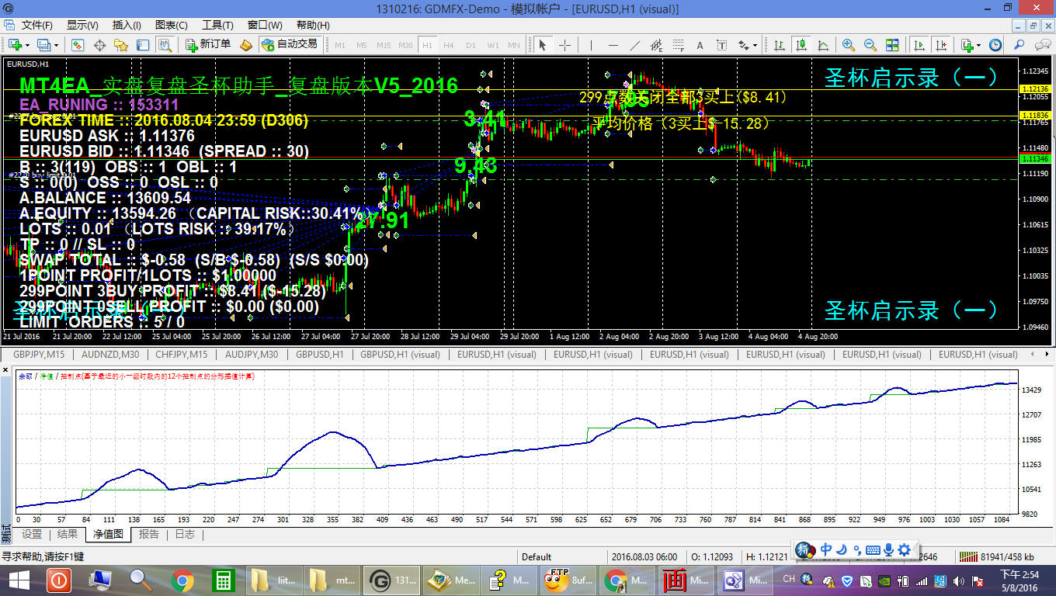
Task: Select the D1 timeframe
Action: click(x=471, y=45)
